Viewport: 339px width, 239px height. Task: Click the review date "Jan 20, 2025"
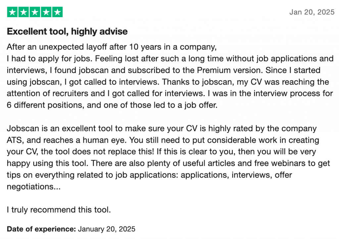coord(312,12)
